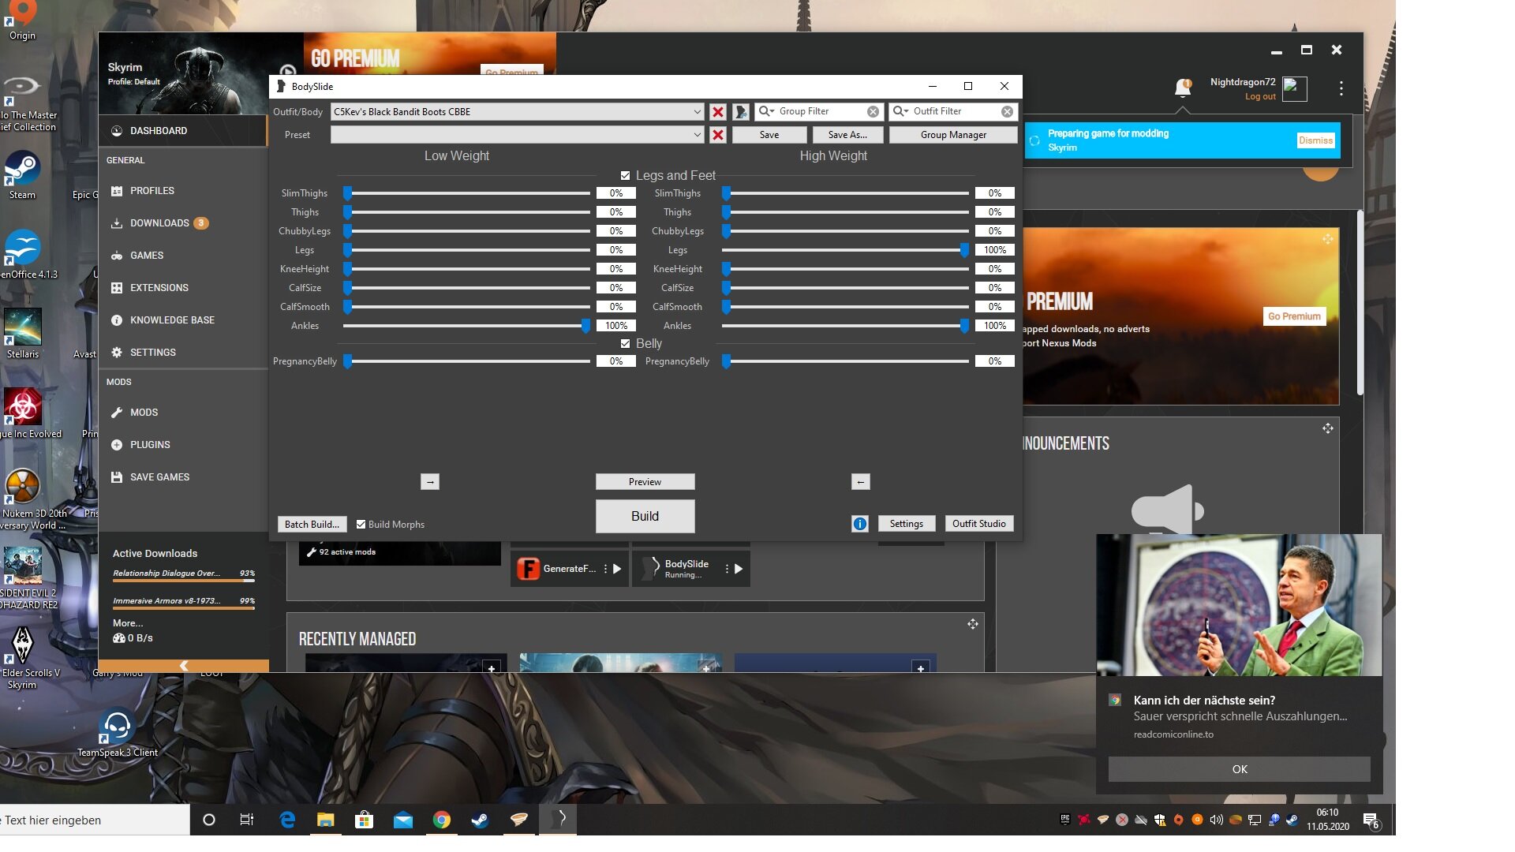
Task: Click move handle on the Premium dashlet
Action: coord(1328,239)
